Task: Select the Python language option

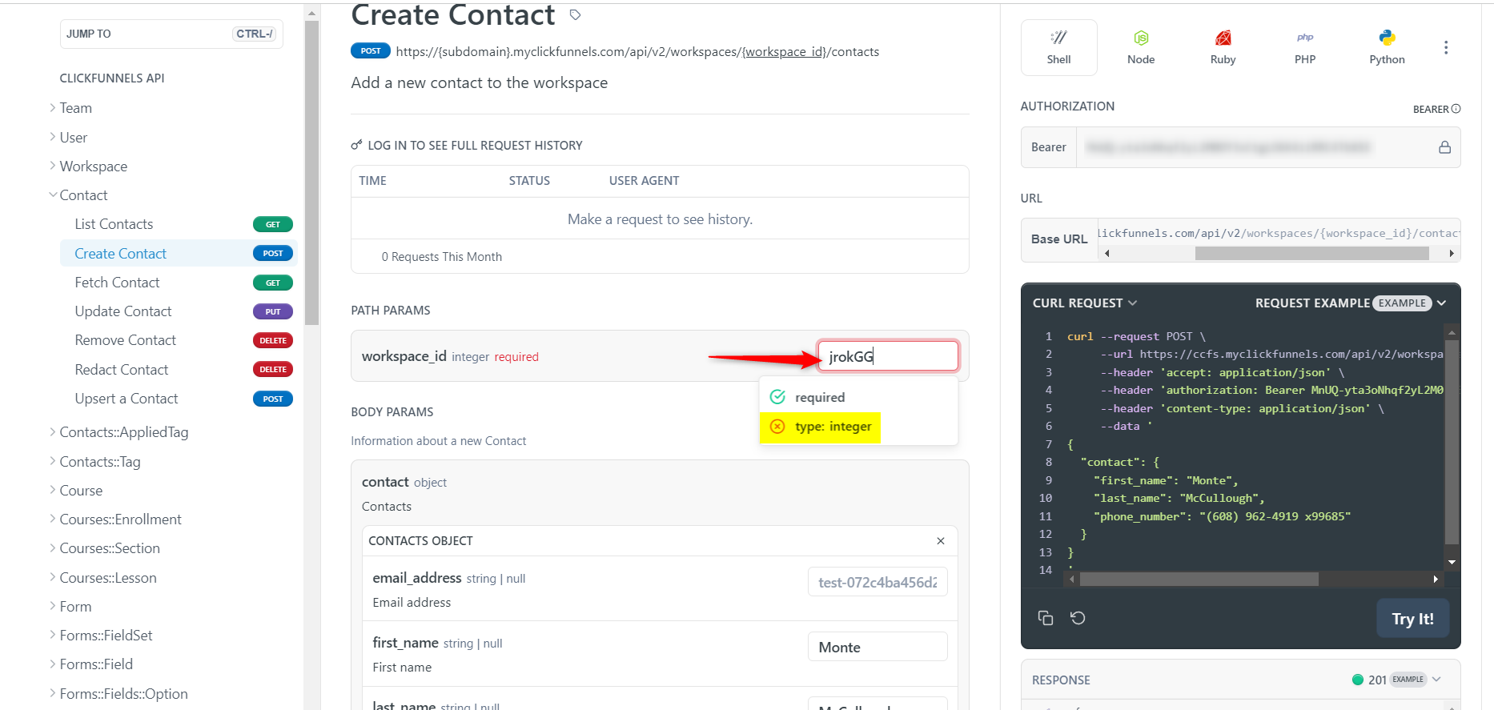Action: [1387, 48]
